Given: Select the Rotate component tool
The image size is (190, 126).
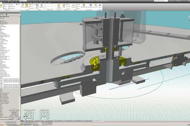Looking at the screenshot, I should tap(32, 8).
